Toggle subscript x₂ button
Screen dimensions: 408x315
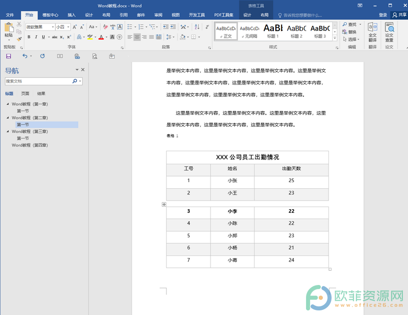(62, 37)
